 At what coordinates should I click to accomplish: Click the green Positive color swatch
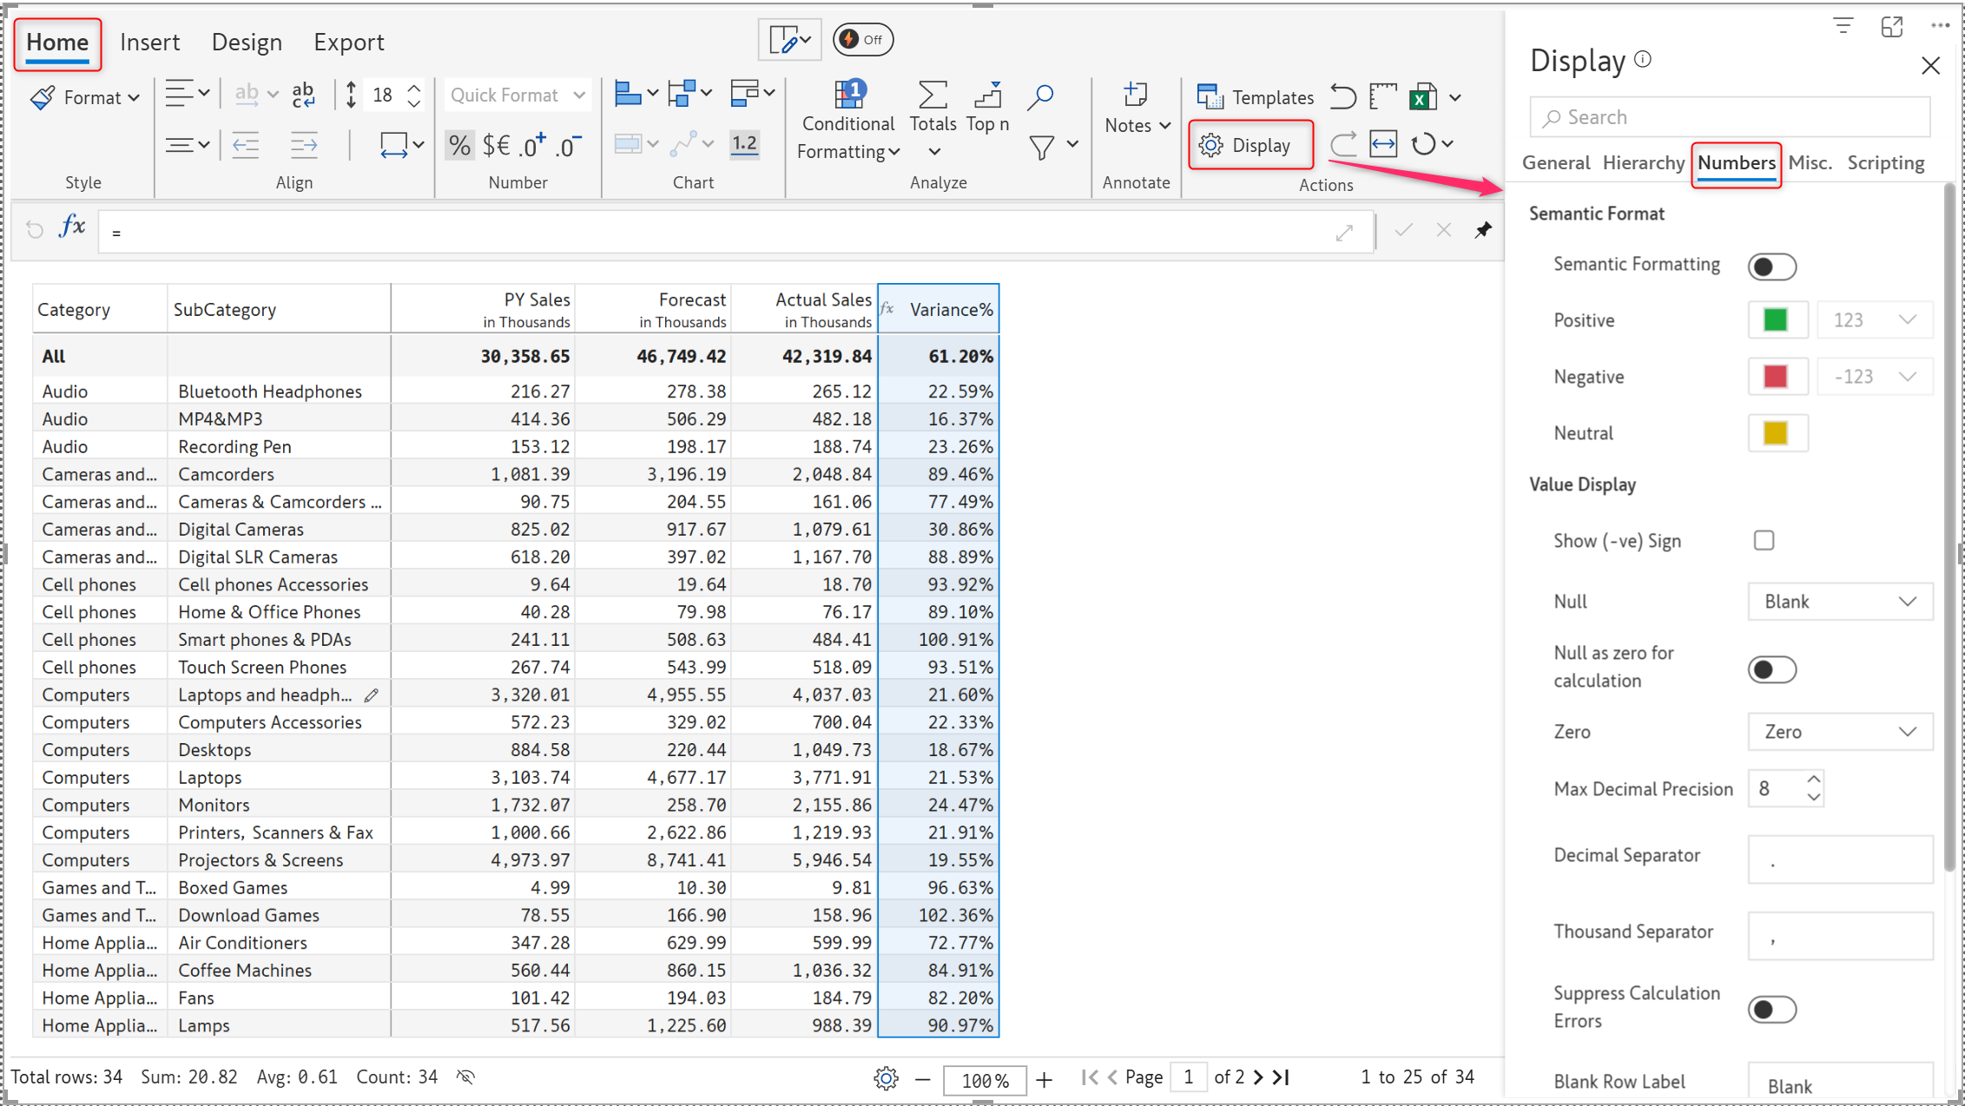[1776, 320]
